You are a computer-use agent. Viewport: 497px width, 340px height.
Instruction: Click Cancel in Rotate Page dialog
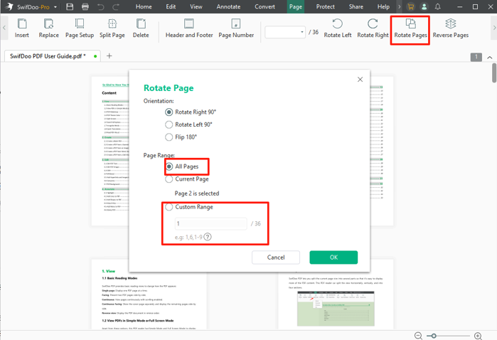tap(276, 257)
